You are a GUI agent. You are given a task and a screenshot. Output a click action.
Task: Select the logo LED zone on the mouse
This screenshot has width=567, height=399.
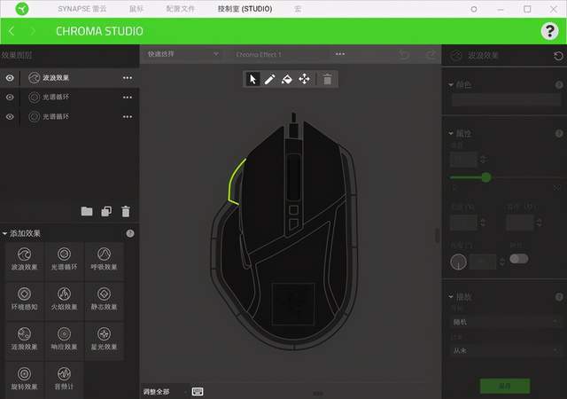pyautogui.click(x=293, y=303)
